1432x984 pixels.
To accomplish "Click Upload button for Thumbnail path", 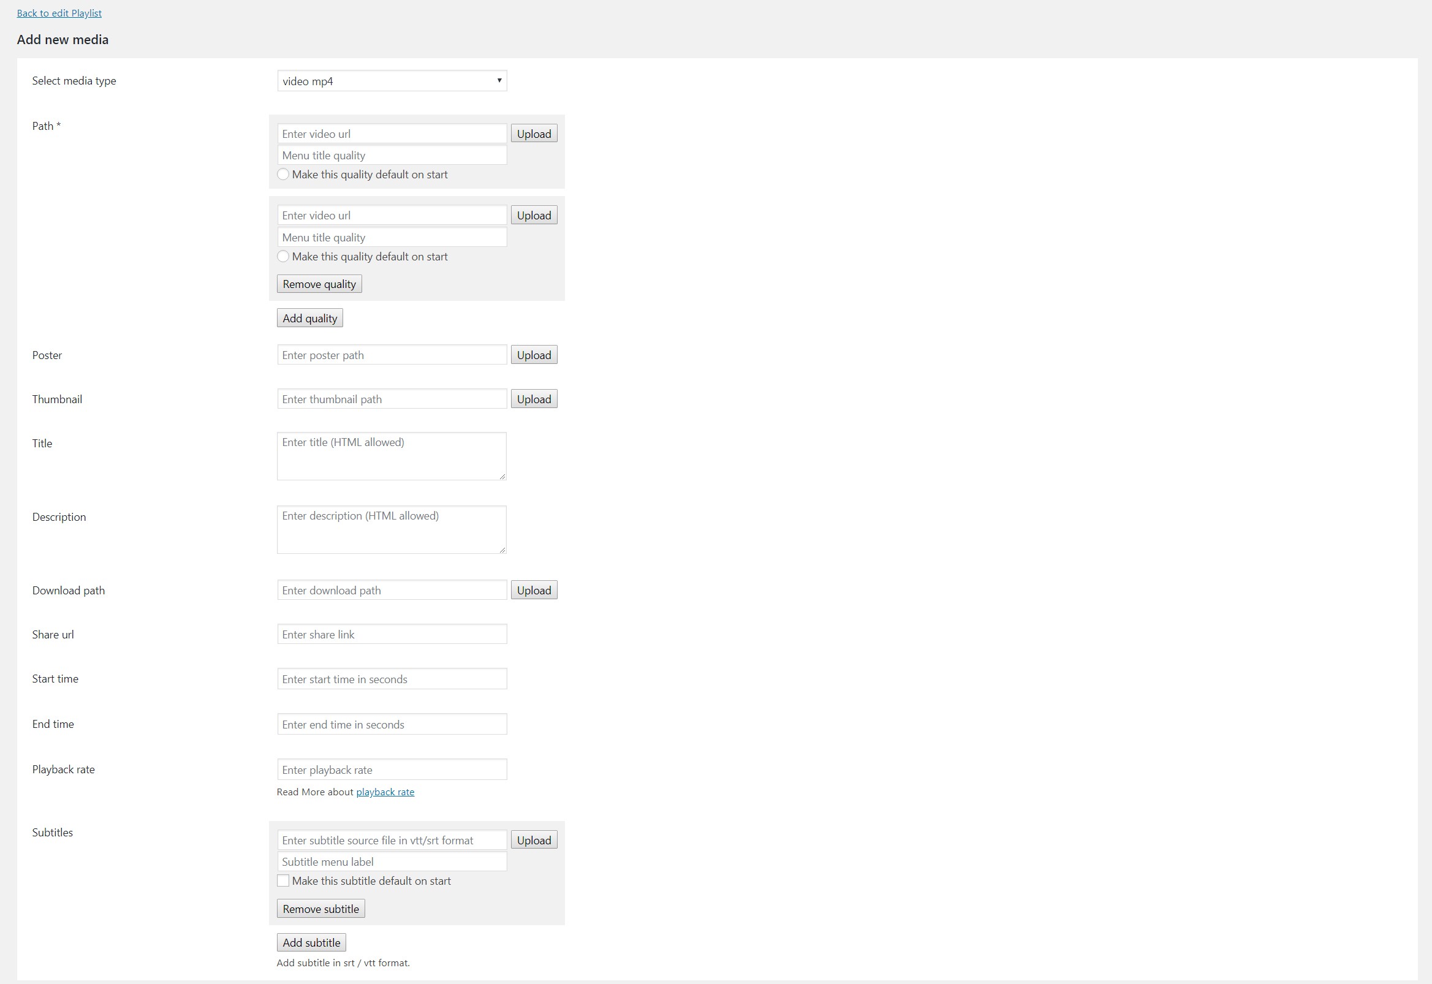I will click(534, 399).
